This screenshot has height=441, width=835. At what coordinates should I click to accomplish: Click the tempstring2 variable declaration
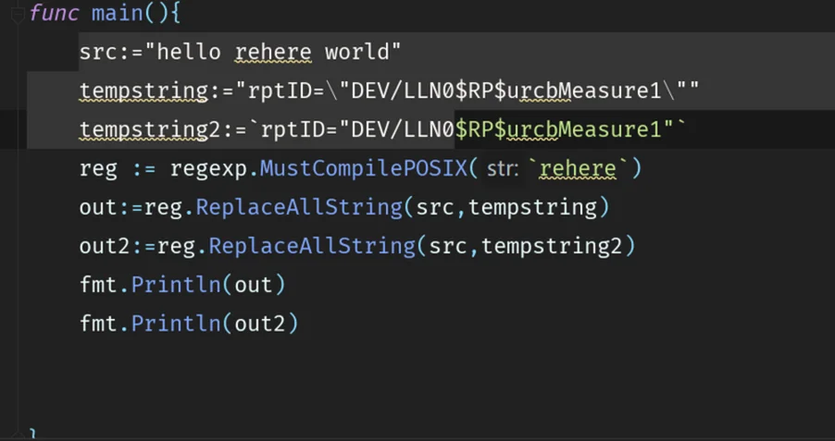coord(150,130)
